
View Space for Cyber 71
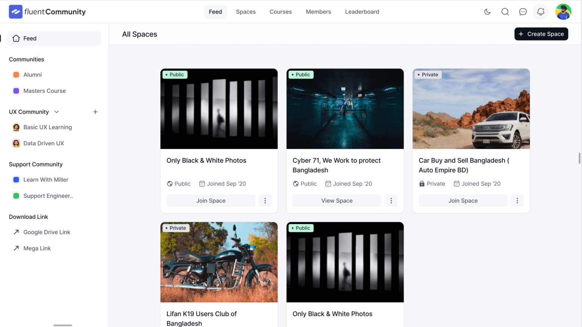(x=337, y=201)
